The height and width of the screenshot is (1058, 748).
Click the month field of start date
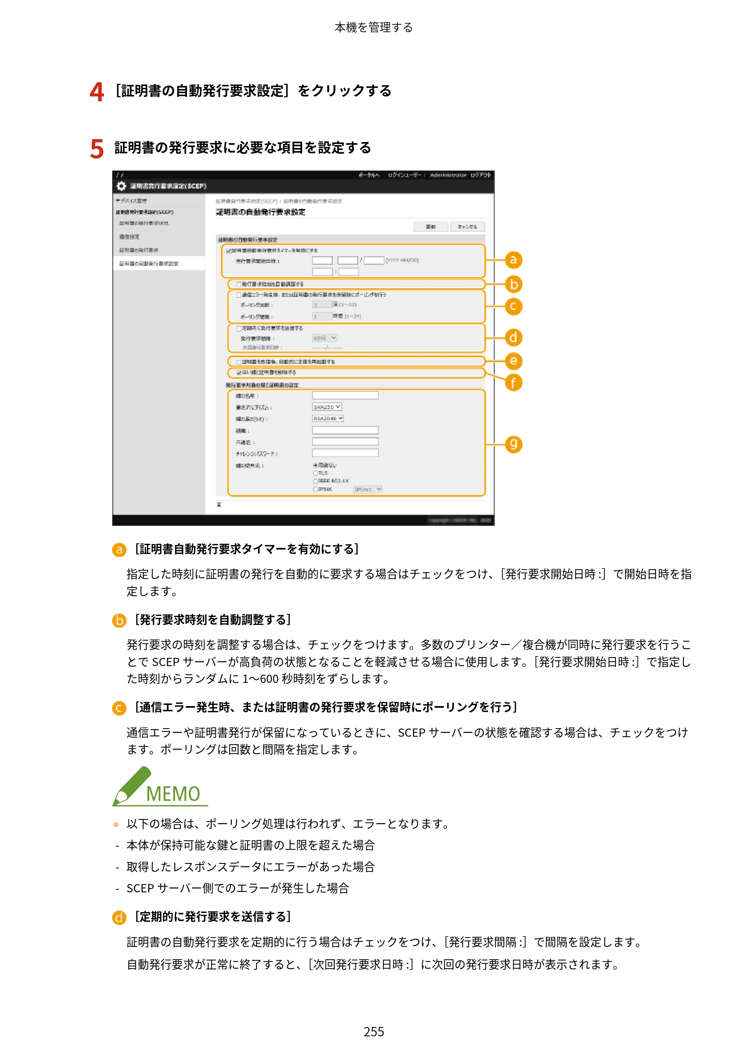point(348,260)
